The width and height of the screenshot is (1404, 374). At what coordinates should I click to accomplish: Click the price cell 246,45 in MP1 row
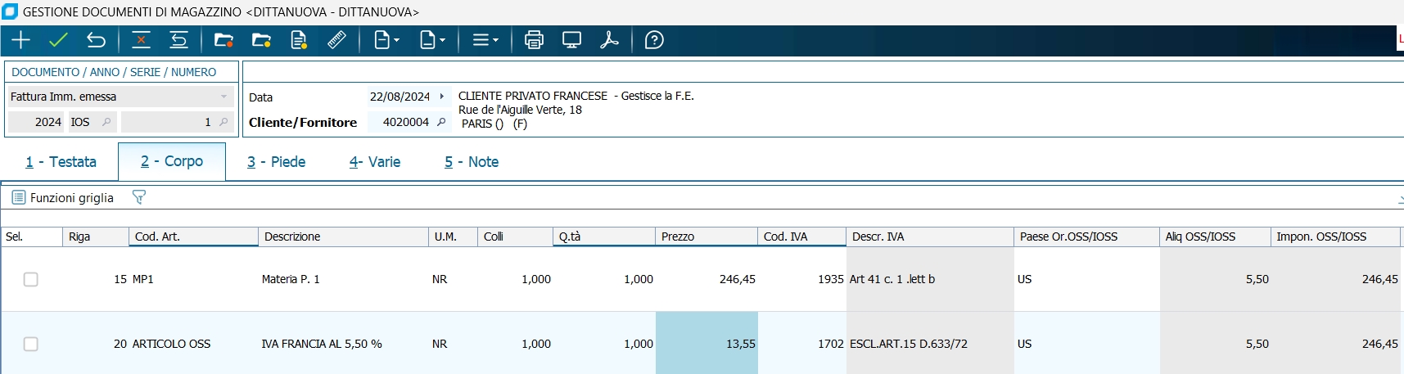pos(707,279)
